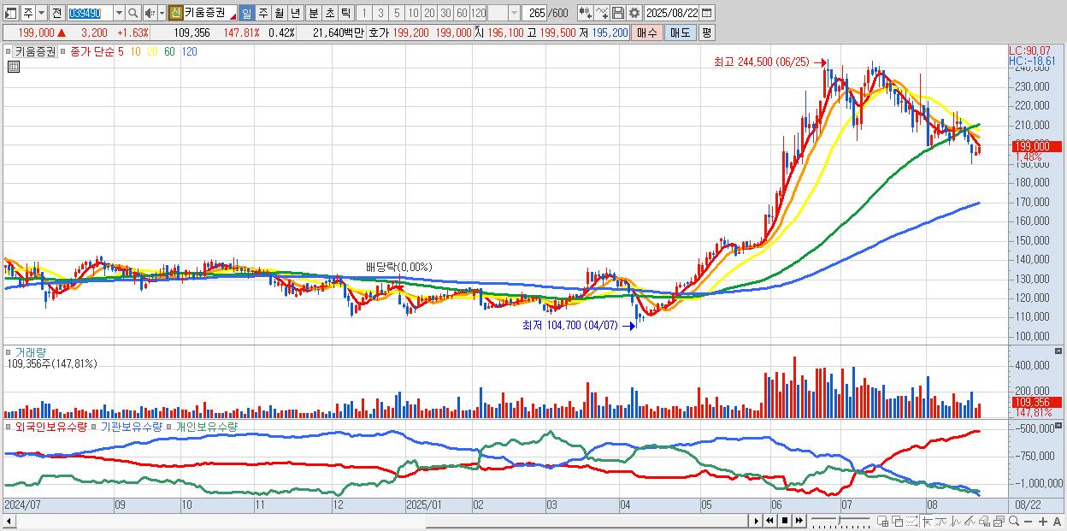Expand the stock code history dropdown
This screenshot has width=1067, height=531.
[x=119, y=13]
